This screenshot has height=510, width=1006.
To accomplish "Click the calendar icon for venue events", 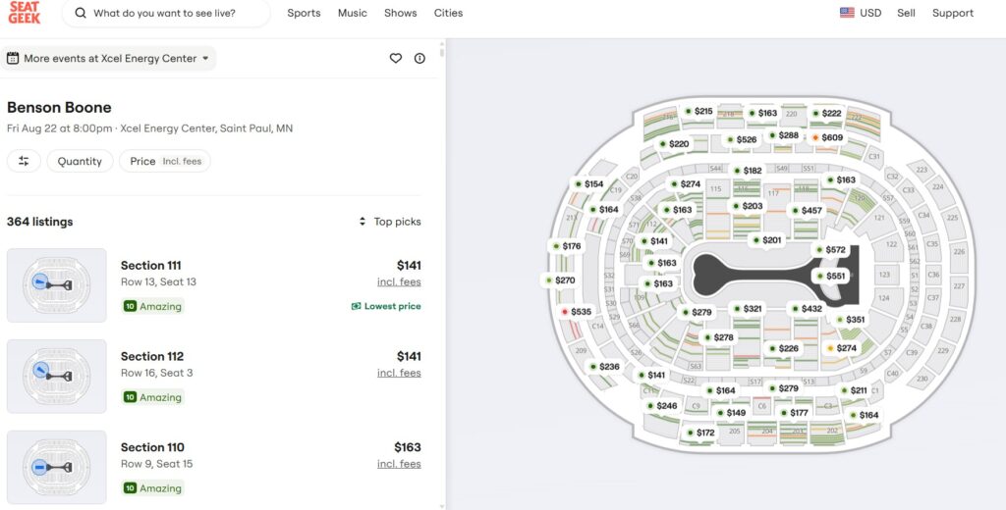I will pos(13,58).
